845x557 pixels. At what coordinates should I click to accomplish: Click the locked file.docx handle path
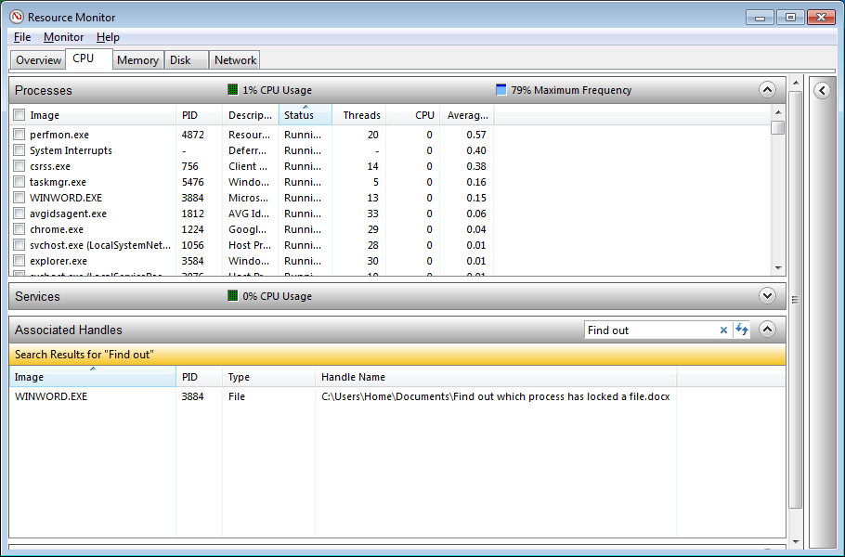pyautogui.click(x=495, y=396)
